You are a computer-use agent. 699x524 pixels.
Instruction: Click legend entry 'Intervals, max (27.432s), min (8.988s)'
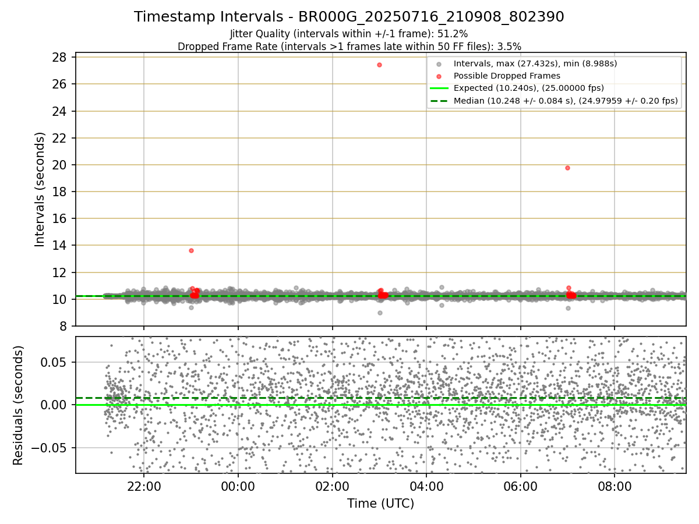pyautogui.click(x=535, y=63)
